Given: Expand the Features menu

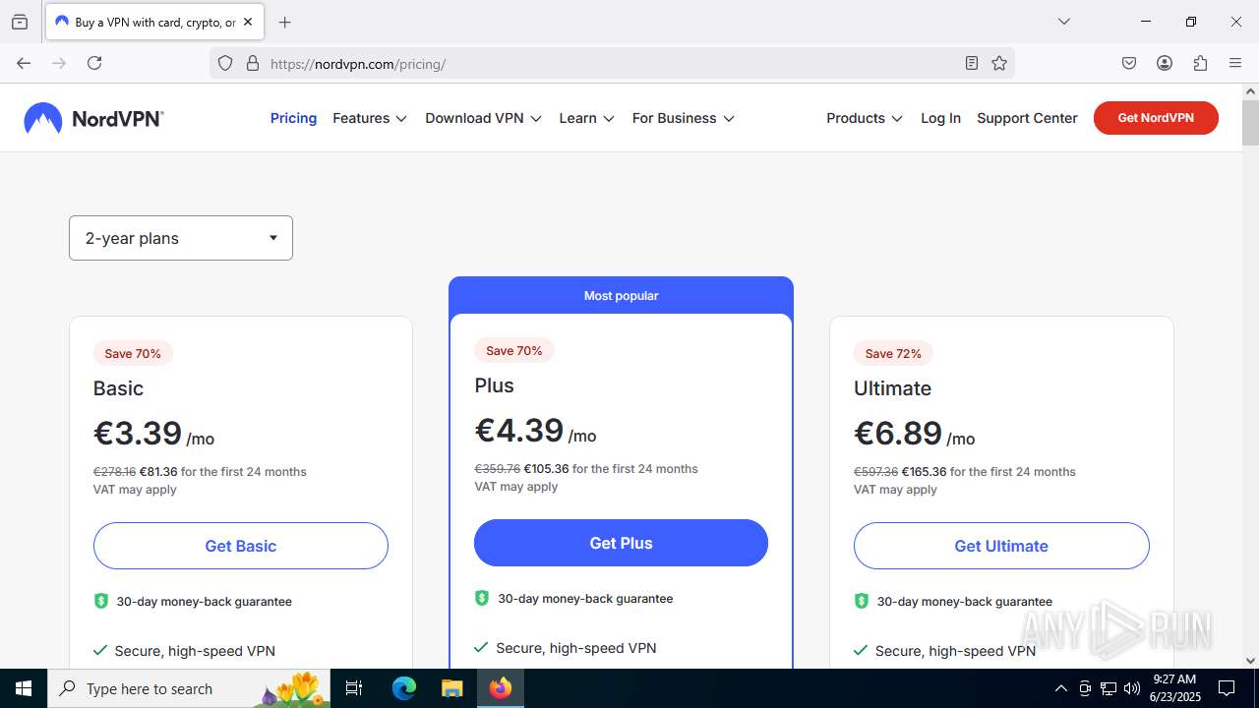Looking at the screenshot, I should (x=370, y=118).
